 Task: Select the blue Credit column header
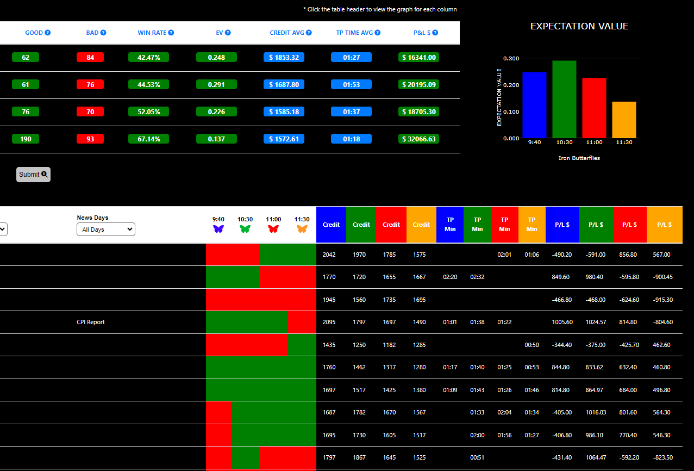(331, 225)
